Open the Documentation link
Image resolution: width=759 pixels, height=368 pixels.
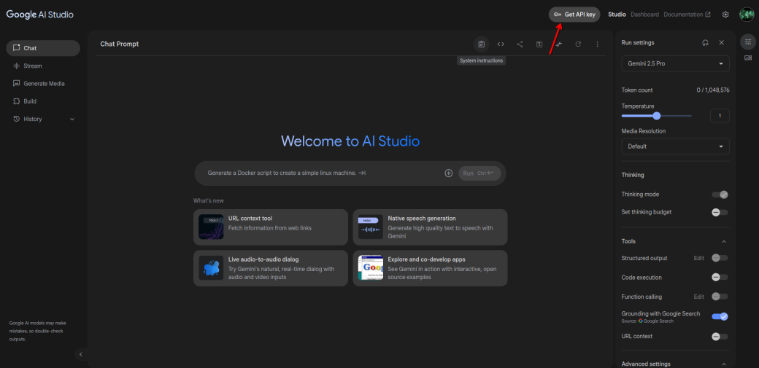(687, 15)
